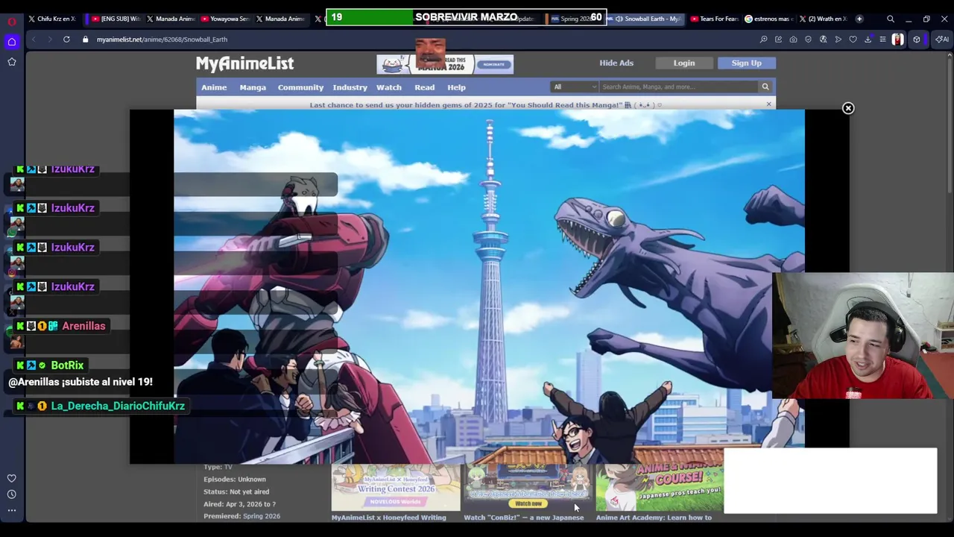
Task: Switch to 'estrenos mas' Google tab
Action: coord(768,19)
